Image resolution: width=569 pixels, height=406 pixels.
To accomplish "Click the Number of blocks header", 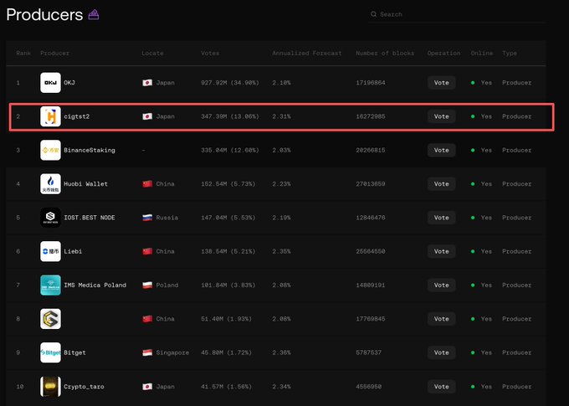I will [385, 53].
